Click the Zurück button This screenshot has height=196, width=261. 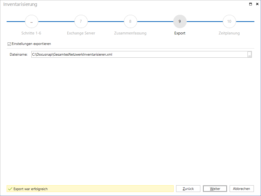[188, 189]
